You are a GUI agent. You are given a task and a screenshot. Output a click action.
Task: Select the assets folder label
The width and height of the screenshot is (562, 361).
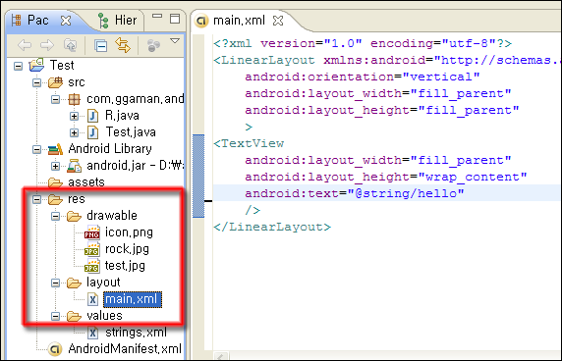(86, 182)
